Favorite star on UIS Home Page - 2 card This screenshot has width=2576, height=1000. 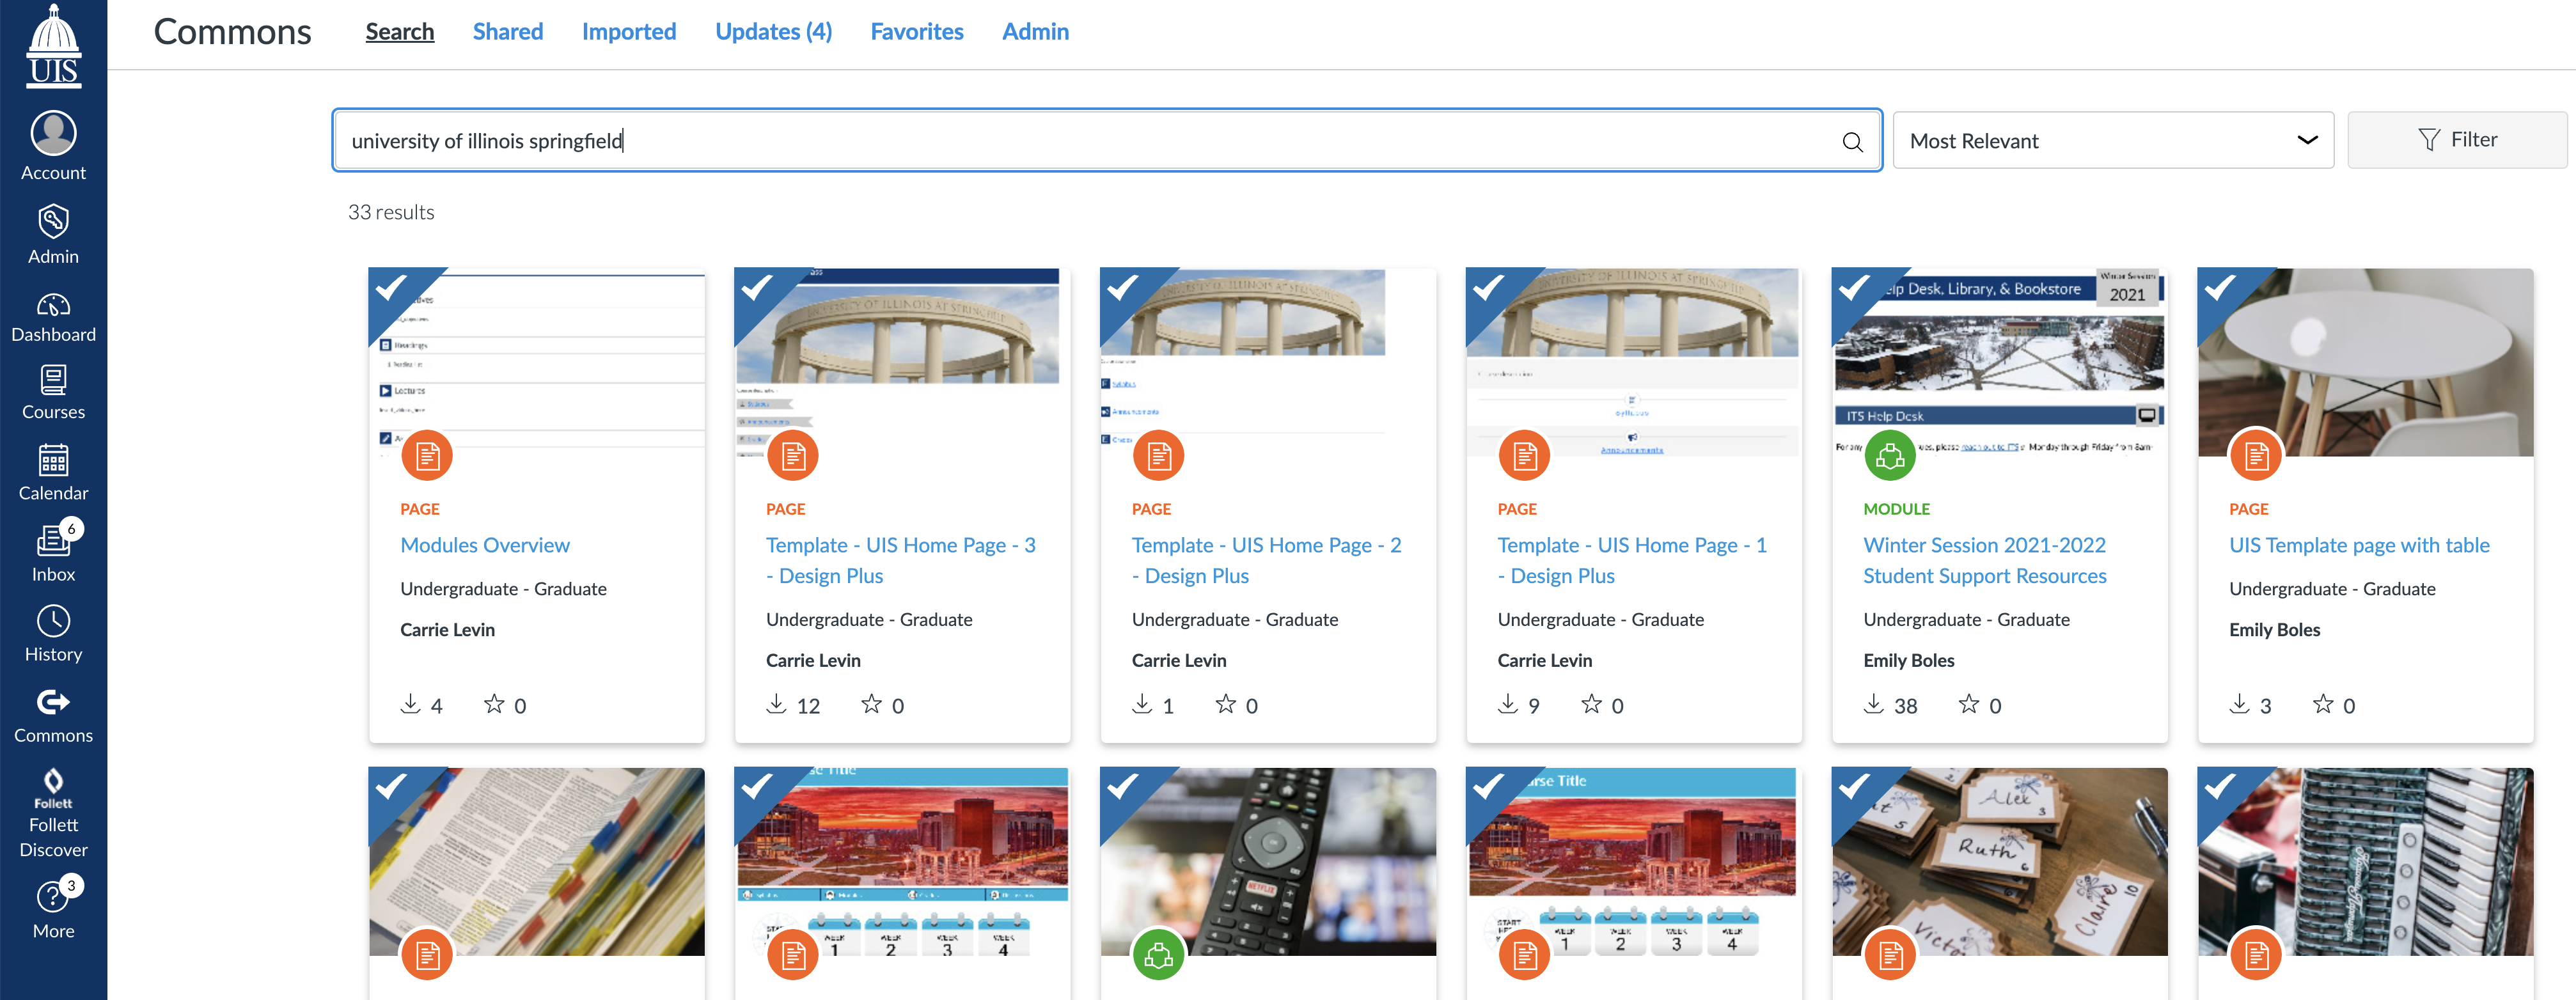(1226, 704)
